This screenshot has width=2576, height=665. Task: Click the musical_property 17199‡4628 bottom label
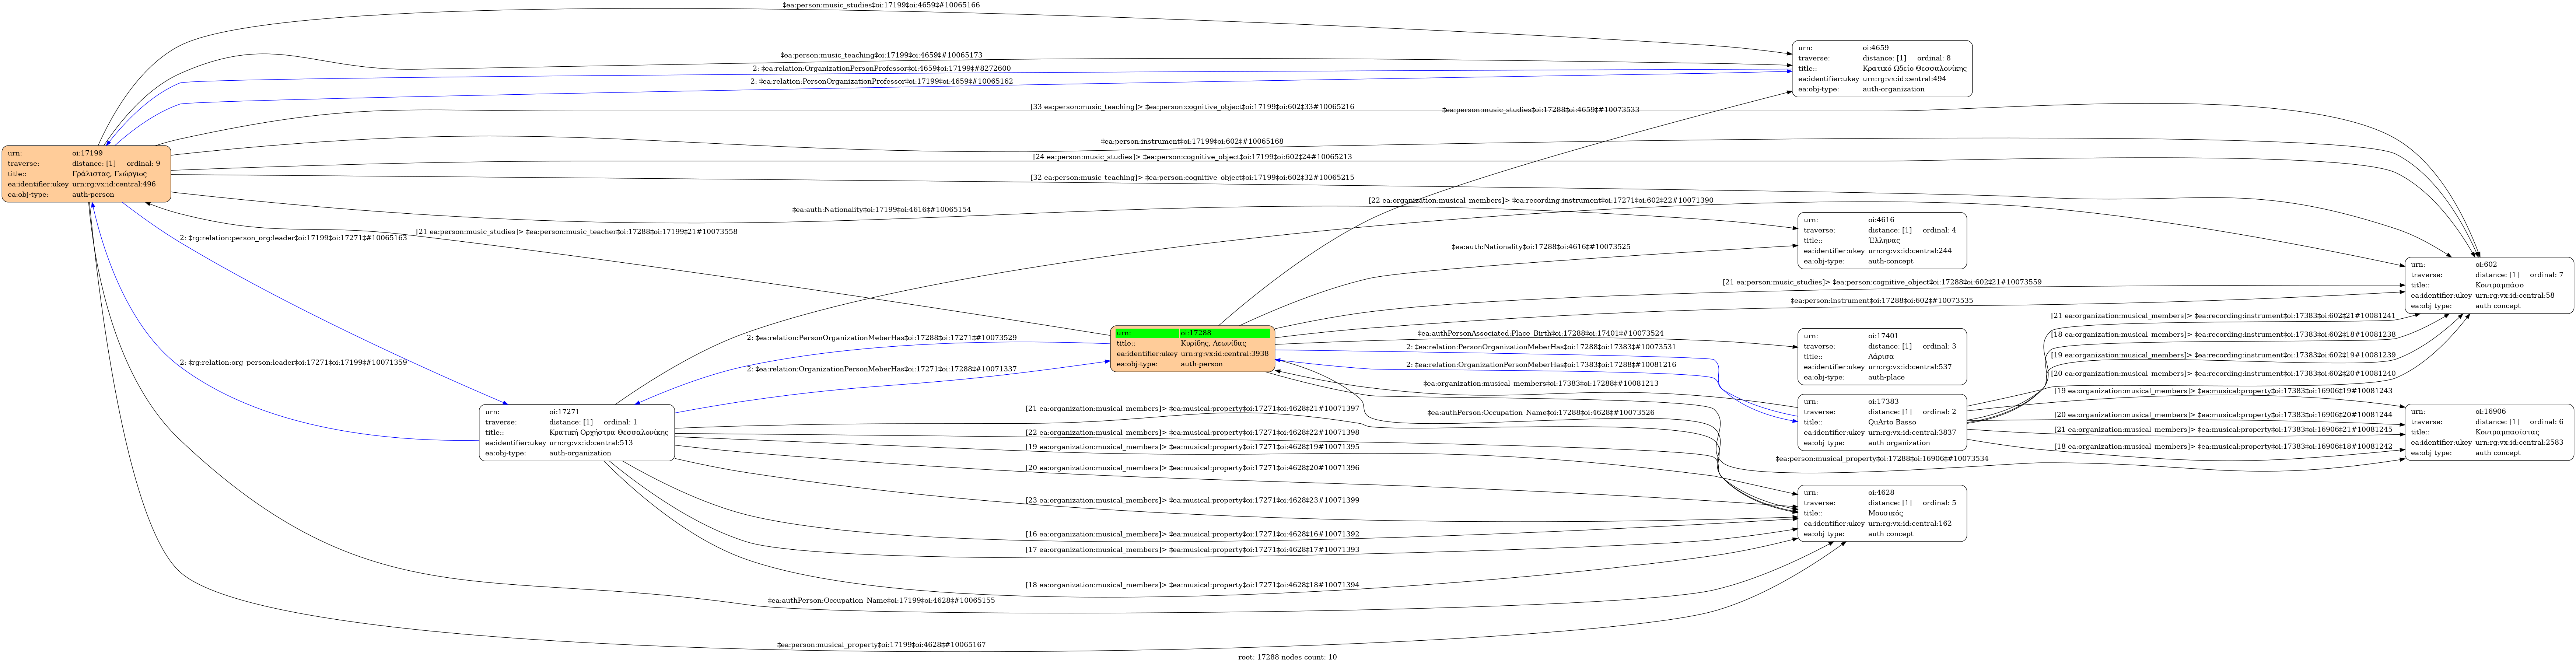click(880, 645)
